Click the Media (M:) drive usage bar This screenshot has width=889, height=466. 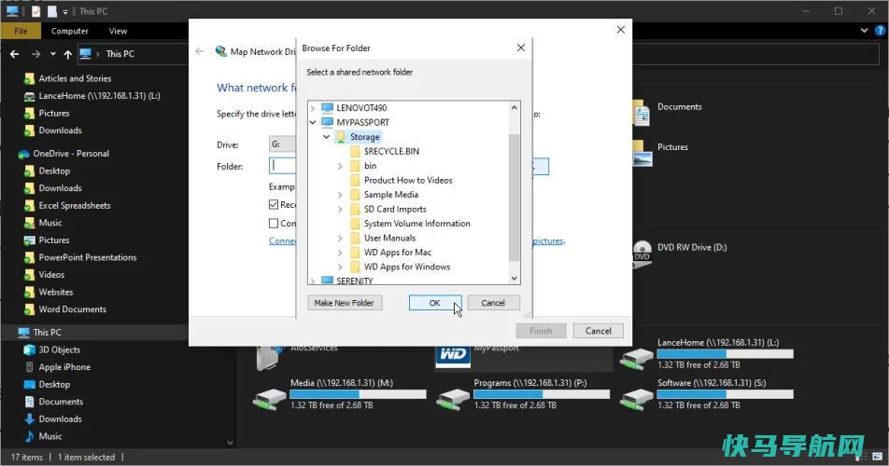(x=359, y=394)
